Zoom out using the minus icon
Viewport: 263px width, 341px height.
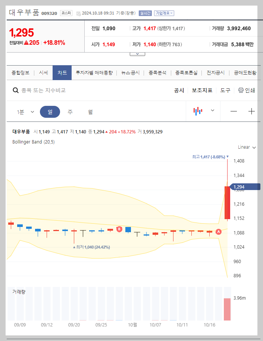click(x=234, y=112)
